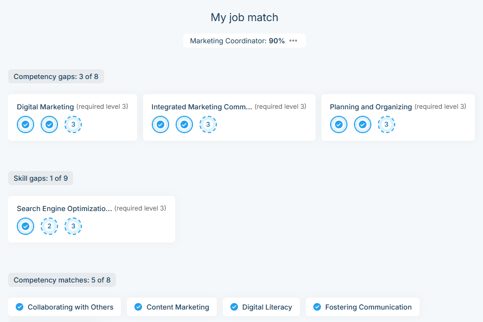Click the Competency gaps: 3 of 8 label
483x322 pixels.
[56, 76]
